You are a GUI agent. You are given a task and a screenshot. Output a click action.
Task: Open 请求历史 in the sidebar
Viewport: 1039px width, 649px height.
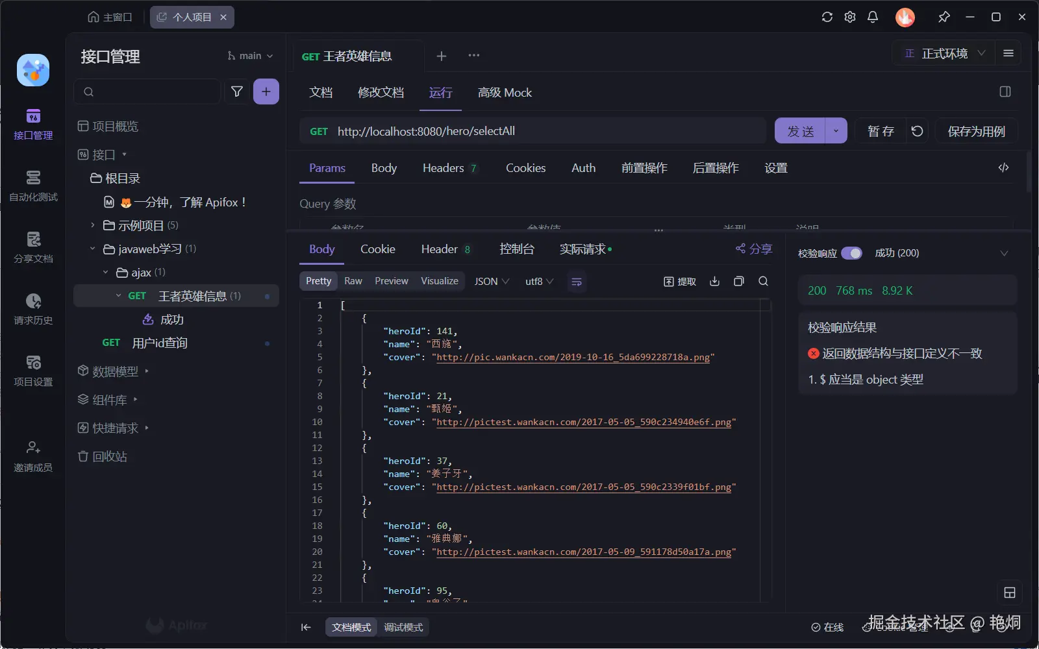pyautogui.click(x=33, y=309)
